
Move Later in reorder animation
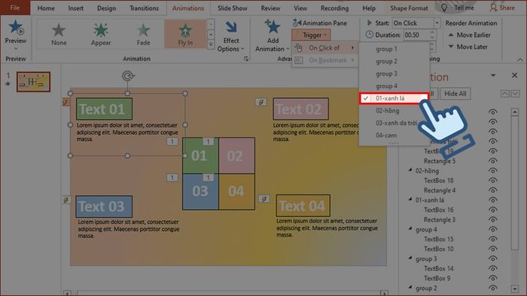(468, 47)
